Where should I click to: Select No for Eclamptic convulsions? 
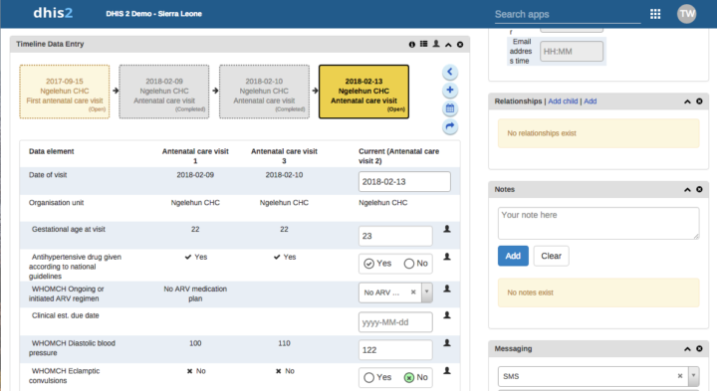[x=409, y=377]
